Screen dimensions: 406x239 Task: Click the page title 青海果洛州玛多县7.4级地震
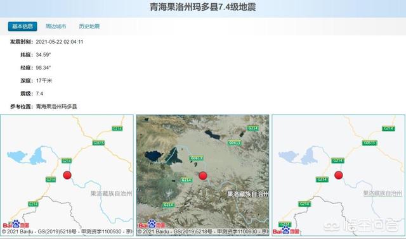click(x=203, y=7)
